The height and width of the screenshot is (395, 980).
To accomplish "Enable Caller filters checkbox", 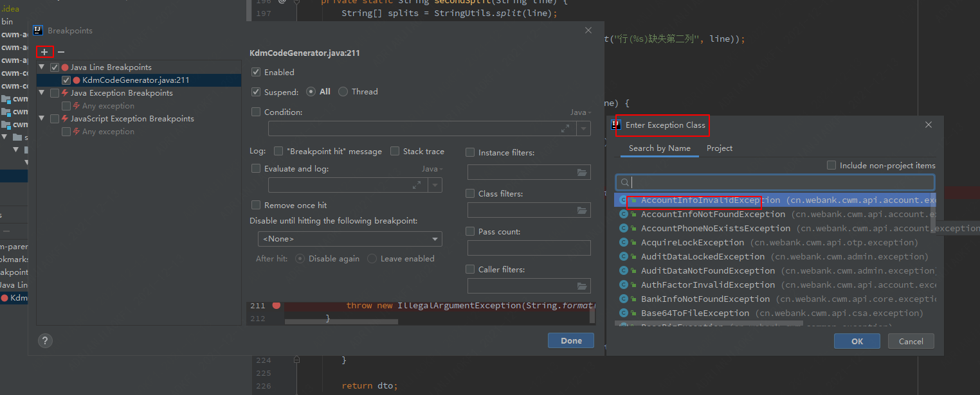I will [x=470, y=269].
